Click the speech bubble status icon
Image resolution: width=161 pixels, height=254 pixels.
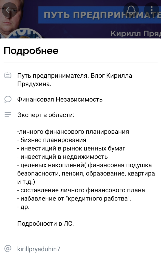coord(8,99)
